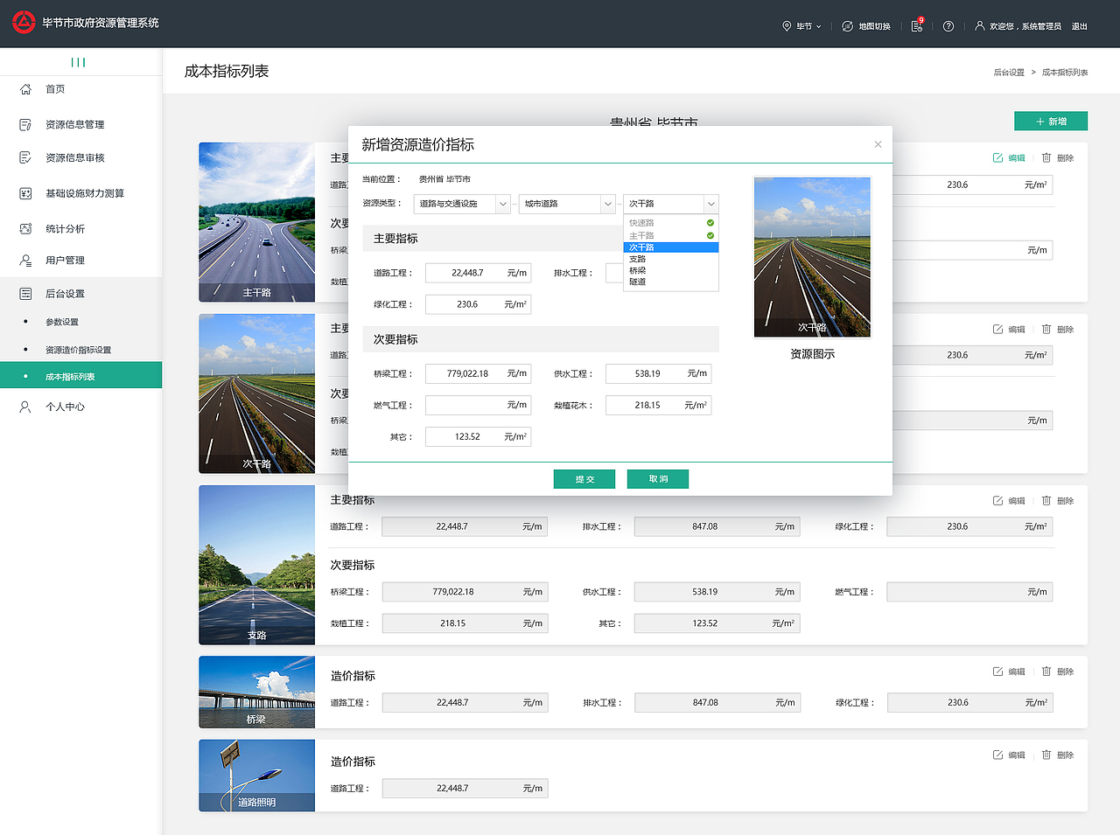Click the 次干路 card thumbnail
The image size is (1120, 835).
[x=256, y=393]
